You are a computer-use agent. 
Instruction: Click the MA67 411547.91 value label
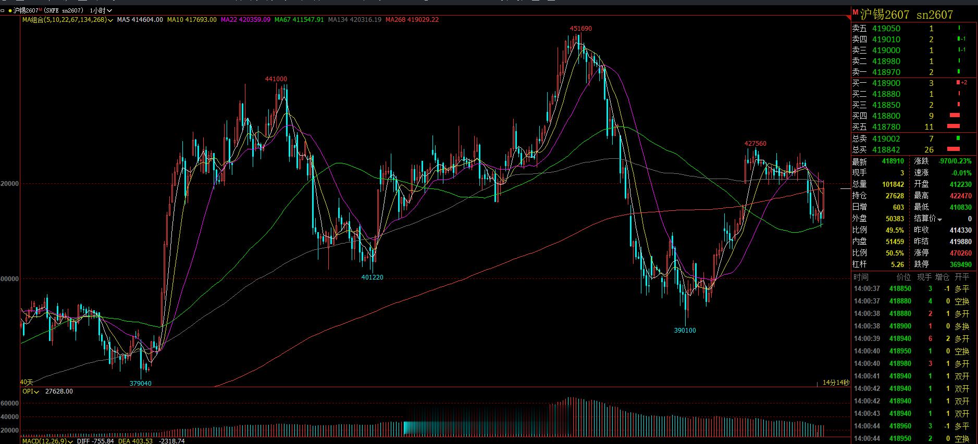(x=299, y=20)
